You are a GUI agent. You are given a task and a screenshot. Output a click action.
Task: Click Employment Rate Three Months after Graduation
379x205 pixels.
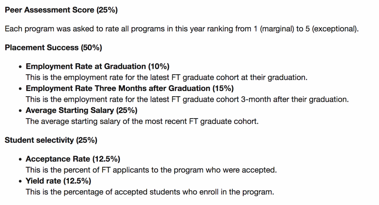[x=118, y=88]
